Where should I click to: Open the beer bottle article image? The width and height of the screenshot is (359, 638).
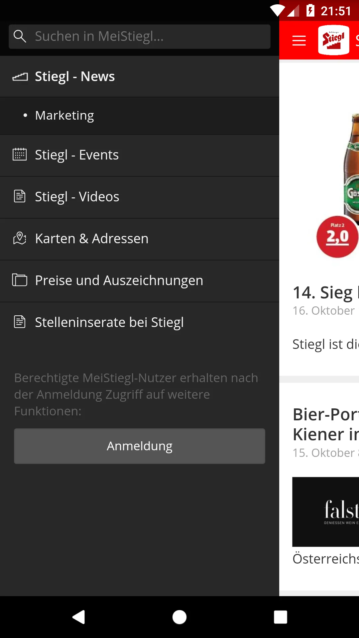pos(351,169)
